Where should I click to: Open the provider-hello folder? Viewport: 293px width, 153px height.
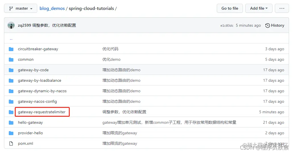pos(30,133)
